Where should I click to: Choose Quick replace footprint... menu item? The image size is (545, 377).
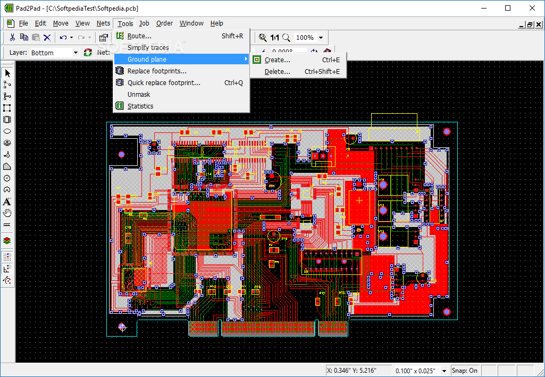[x=181, y=83]
